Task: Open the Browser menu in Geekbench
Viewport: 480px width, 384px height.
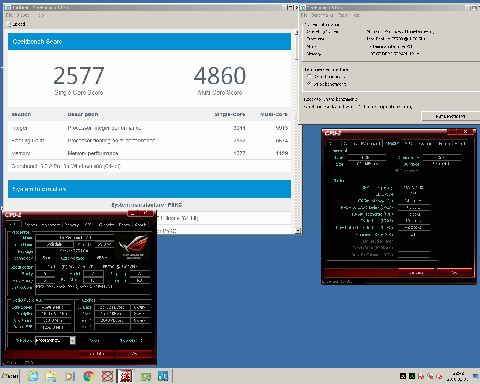Action: click(24, 15)
